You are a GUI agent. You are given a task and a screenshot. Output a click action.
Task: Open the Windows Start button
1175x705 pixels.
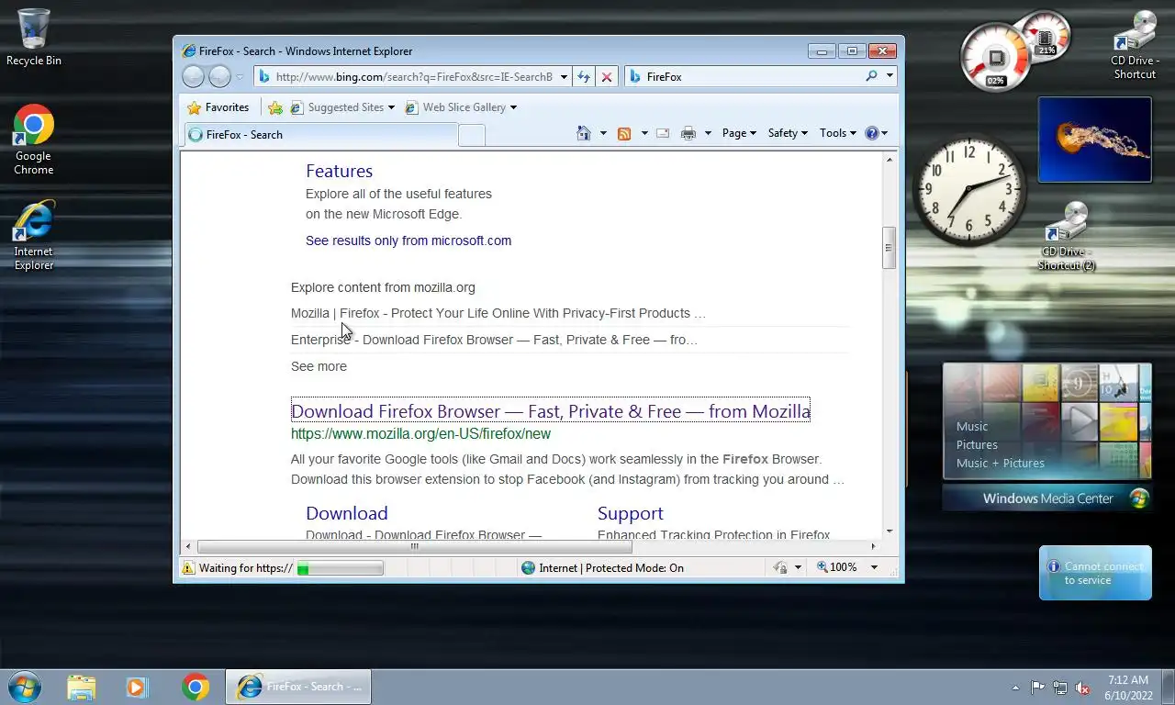(25, 687)
